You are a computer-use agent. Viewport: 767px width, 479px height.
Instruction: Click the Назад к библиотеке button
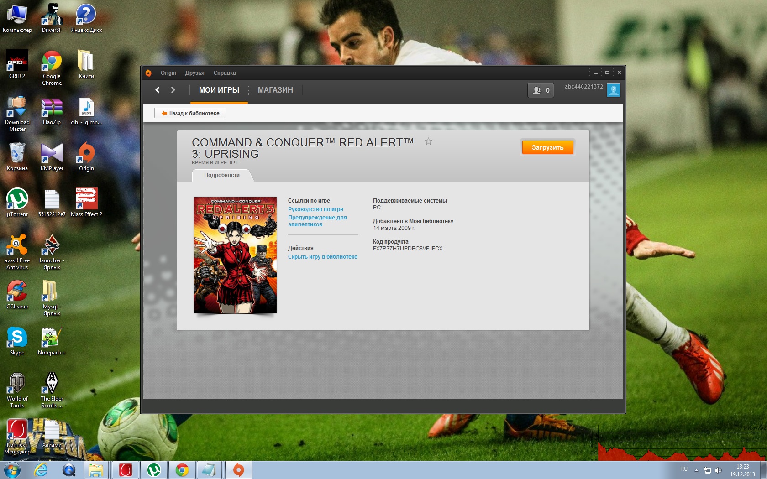[x=190, y=113]
